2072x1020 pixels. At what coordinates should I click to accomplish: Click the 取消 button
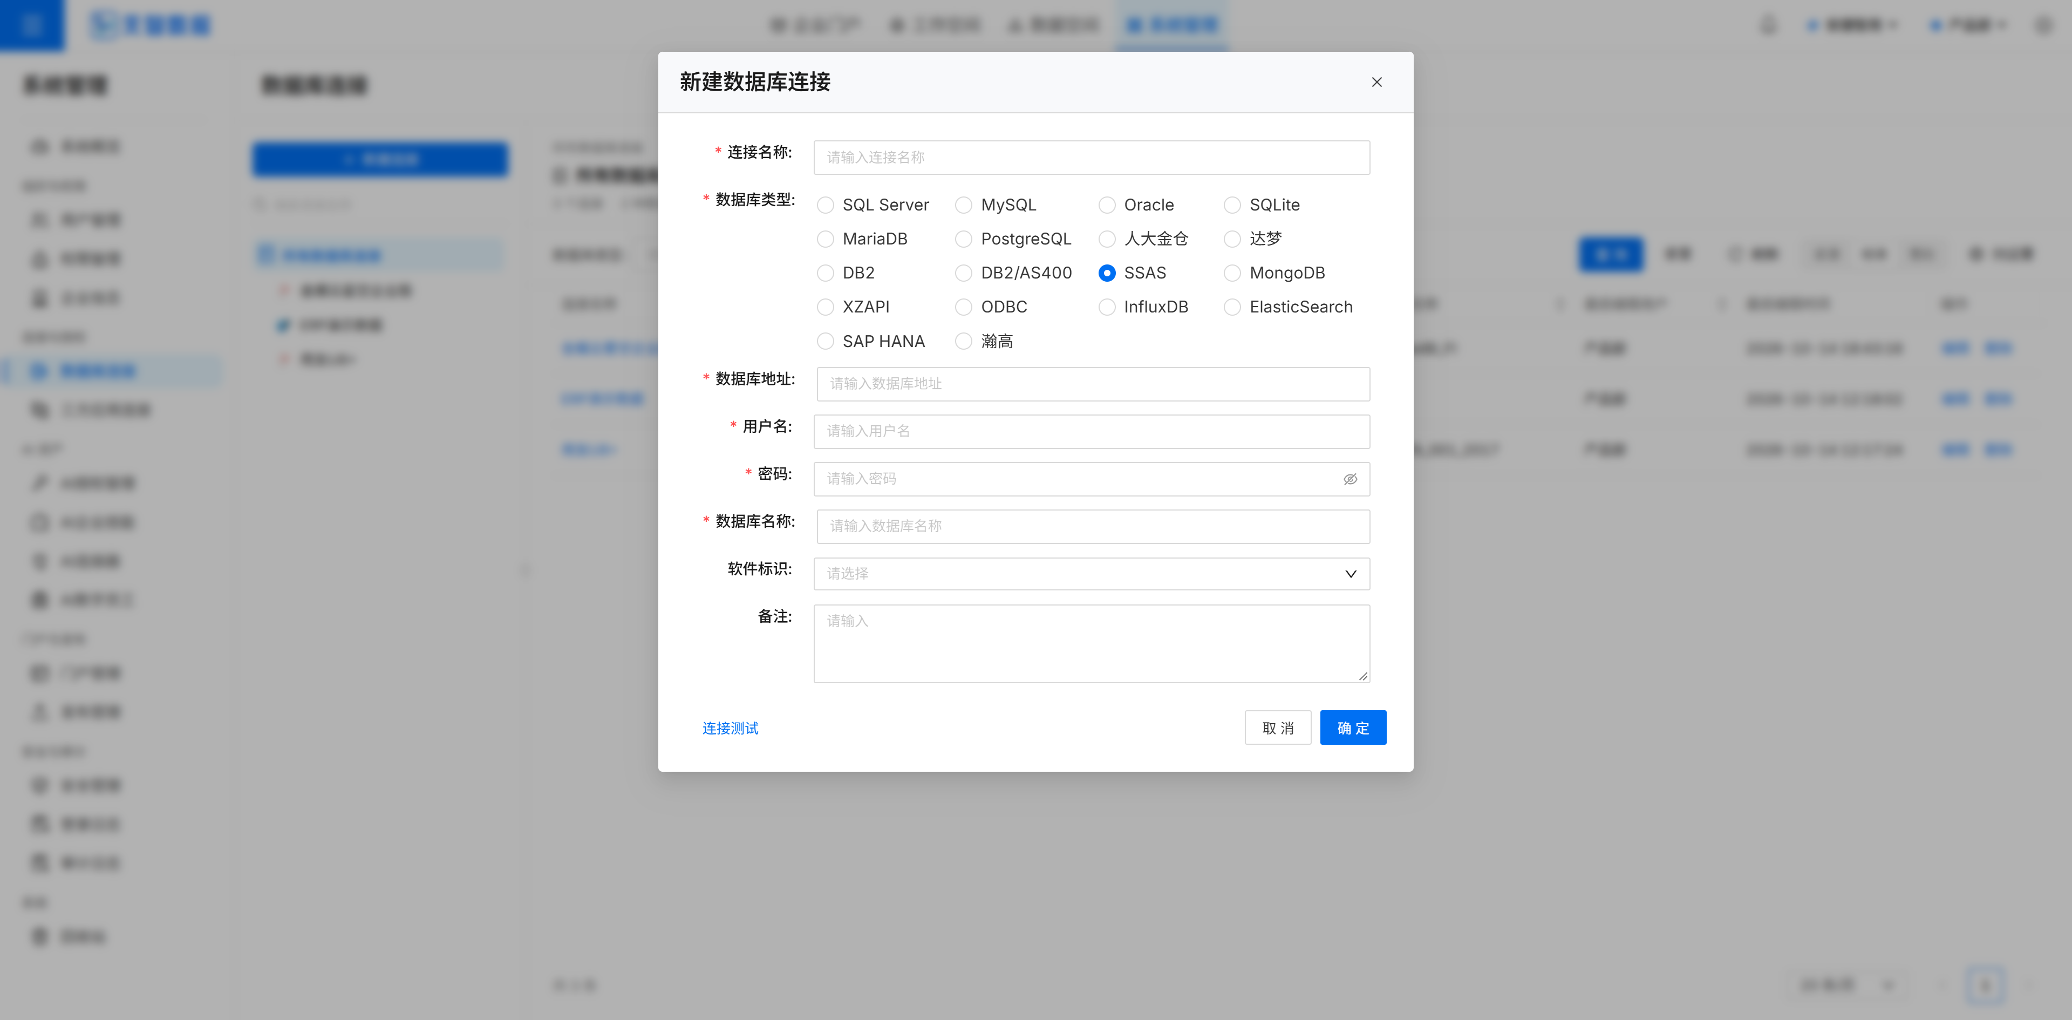click(1277, 727)
